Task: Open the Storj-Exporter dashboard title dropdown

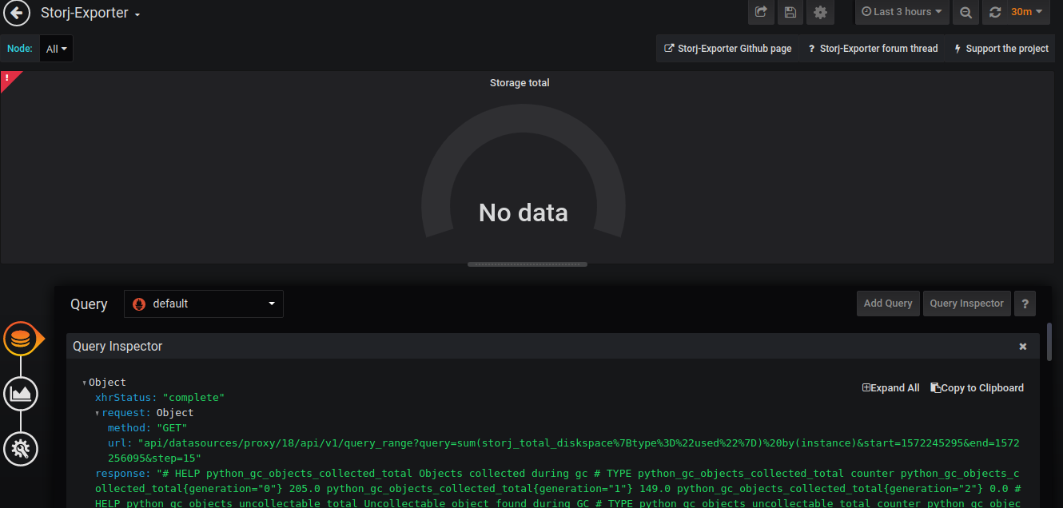Action: [x=90, y=14]
